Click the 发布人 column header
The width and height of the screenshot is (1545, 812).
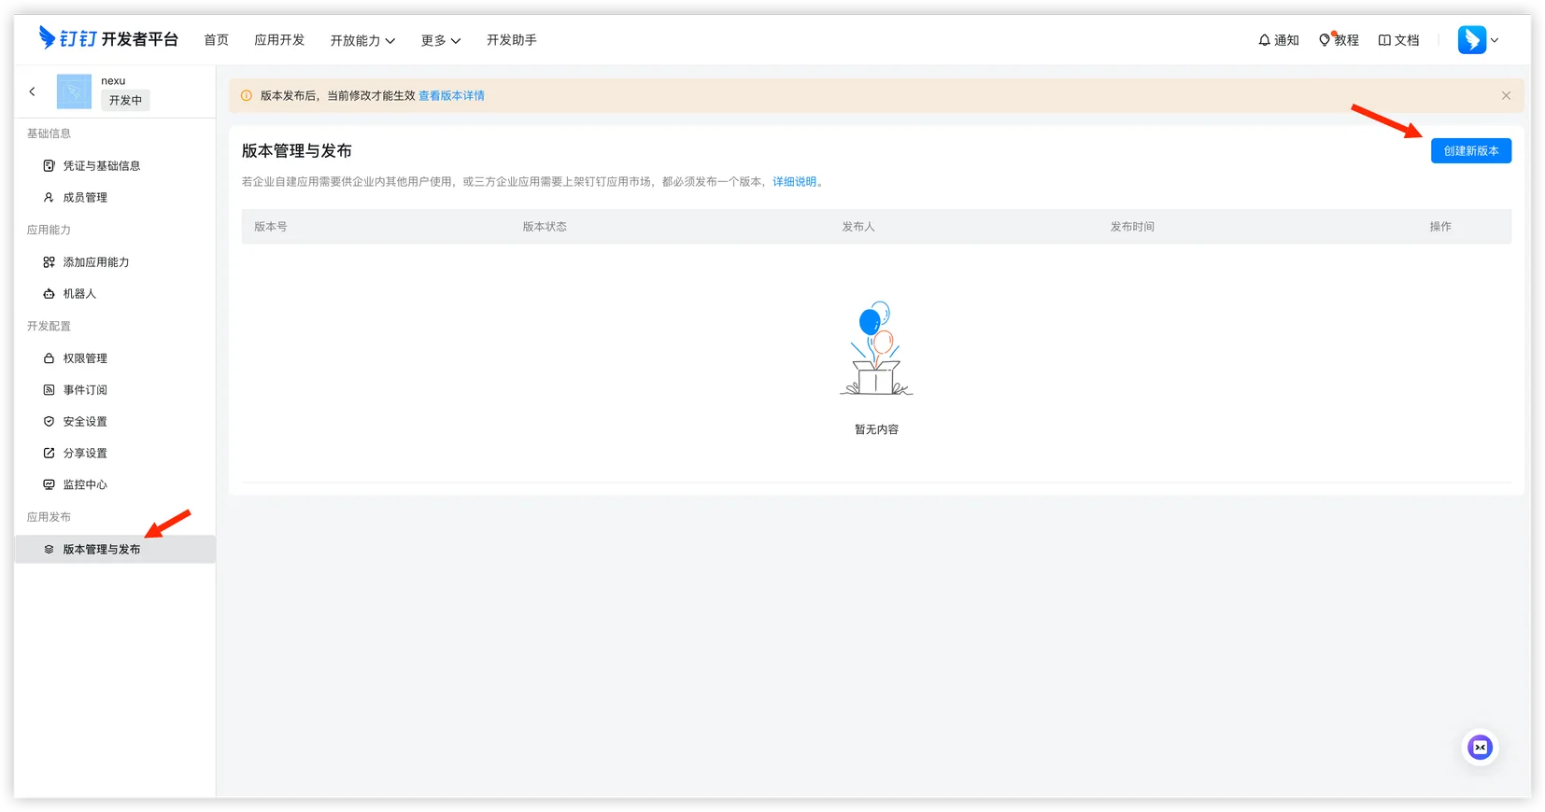[858, 227]
